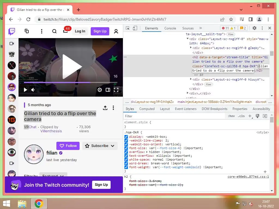Click Sign Up in the Join Twitch banner

point(101,185)
